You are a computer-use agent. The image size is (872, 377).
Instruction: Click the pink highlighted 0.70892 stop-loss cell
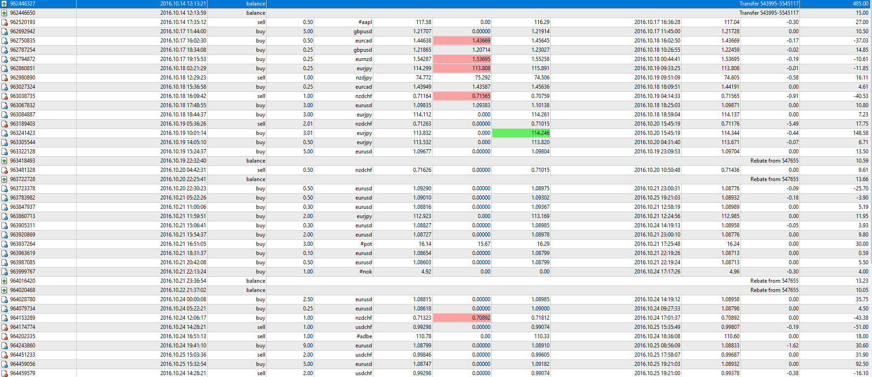[x=462, y=318]
